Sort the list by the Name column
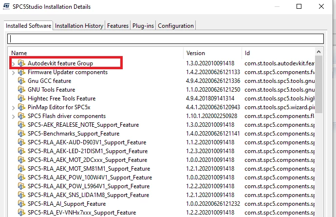Screen dimensions: 336x217 [x=95, y=53]
